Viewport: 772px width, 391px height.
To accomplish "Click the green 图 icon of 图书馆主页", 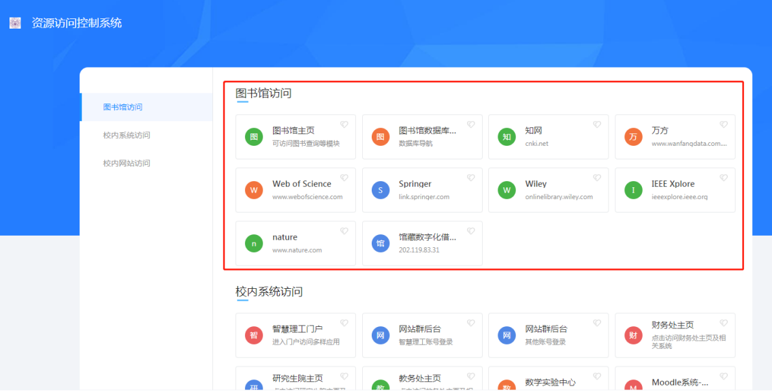I will [254, 137].
